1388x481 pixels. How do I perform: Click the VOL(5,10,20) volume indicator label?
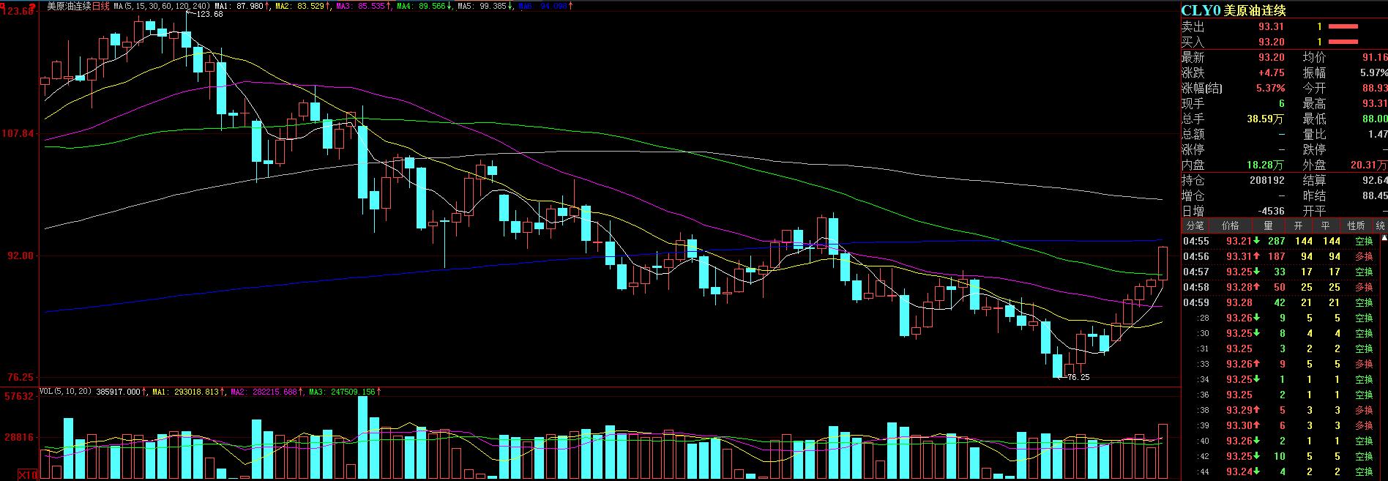[65, 392]
